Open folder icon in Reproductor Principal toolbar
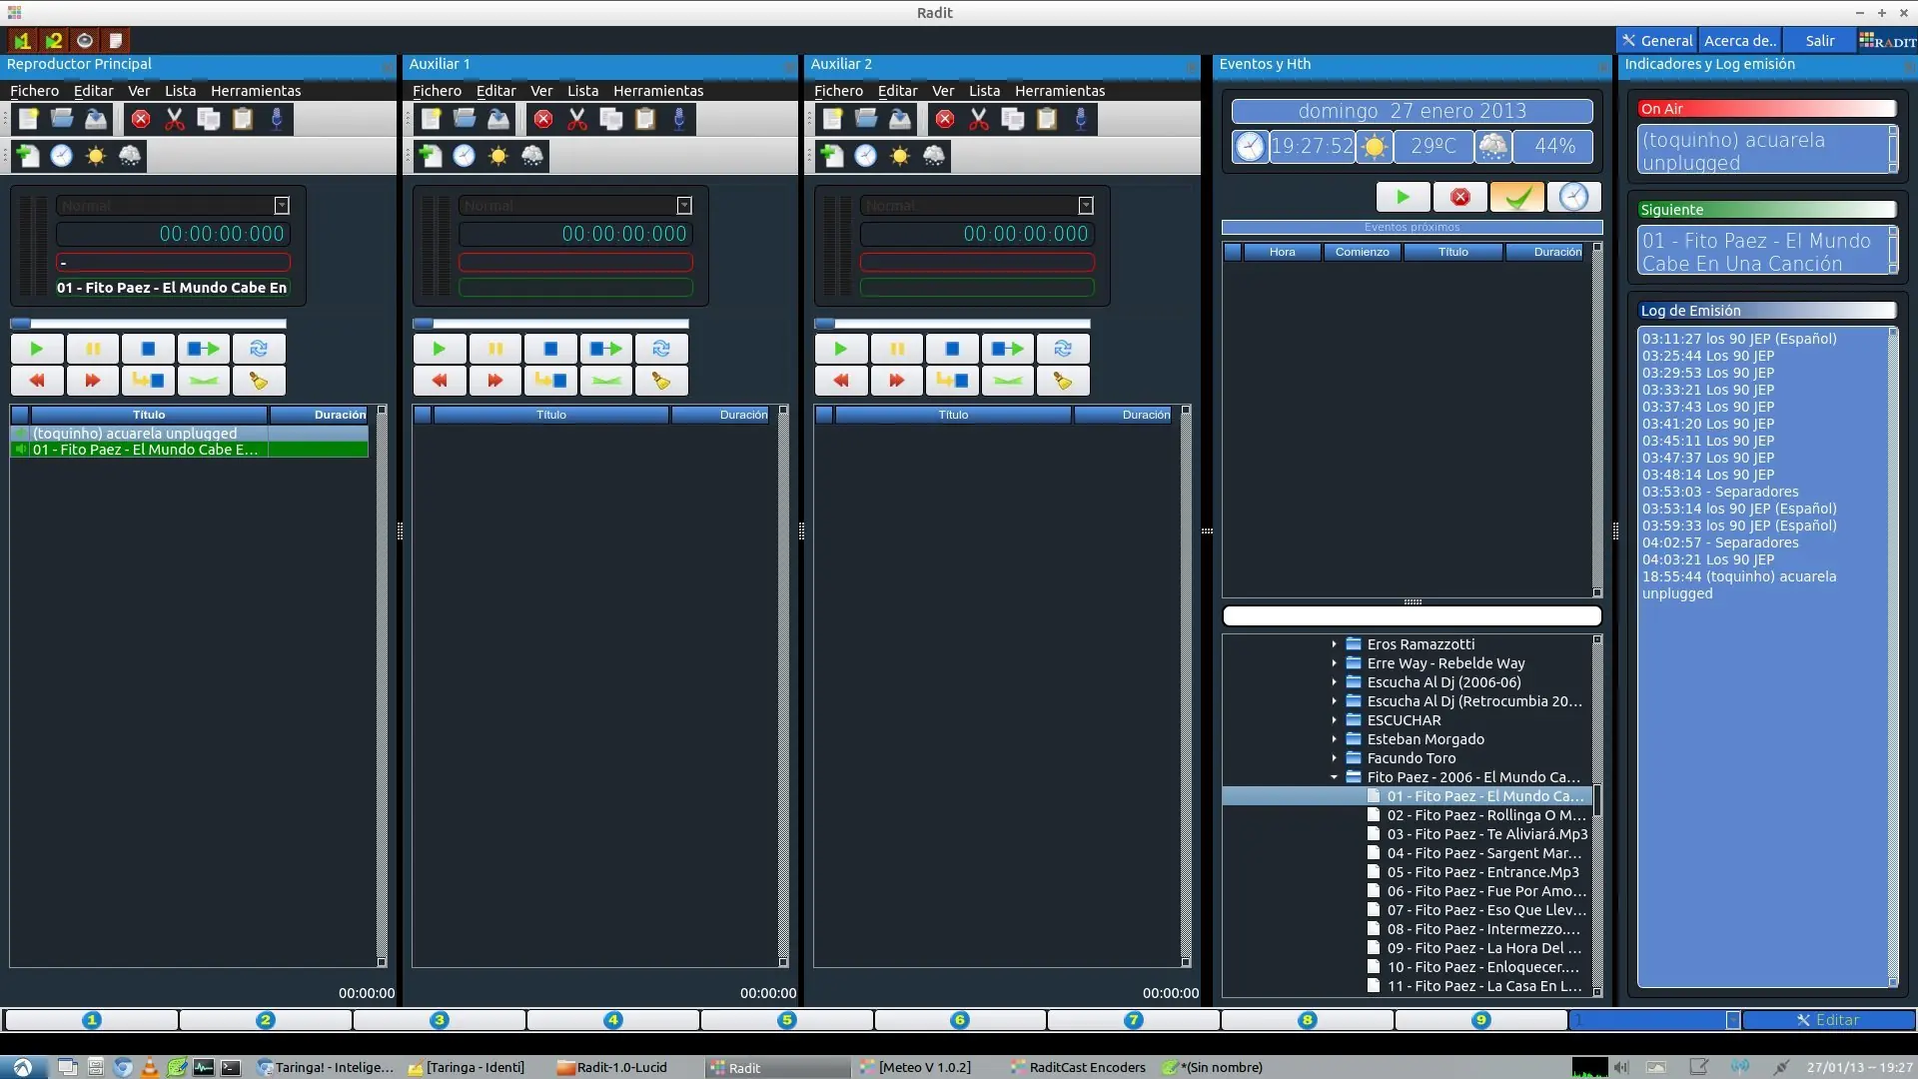This screenshot has height=1079, width=1918. click(62, 119)
